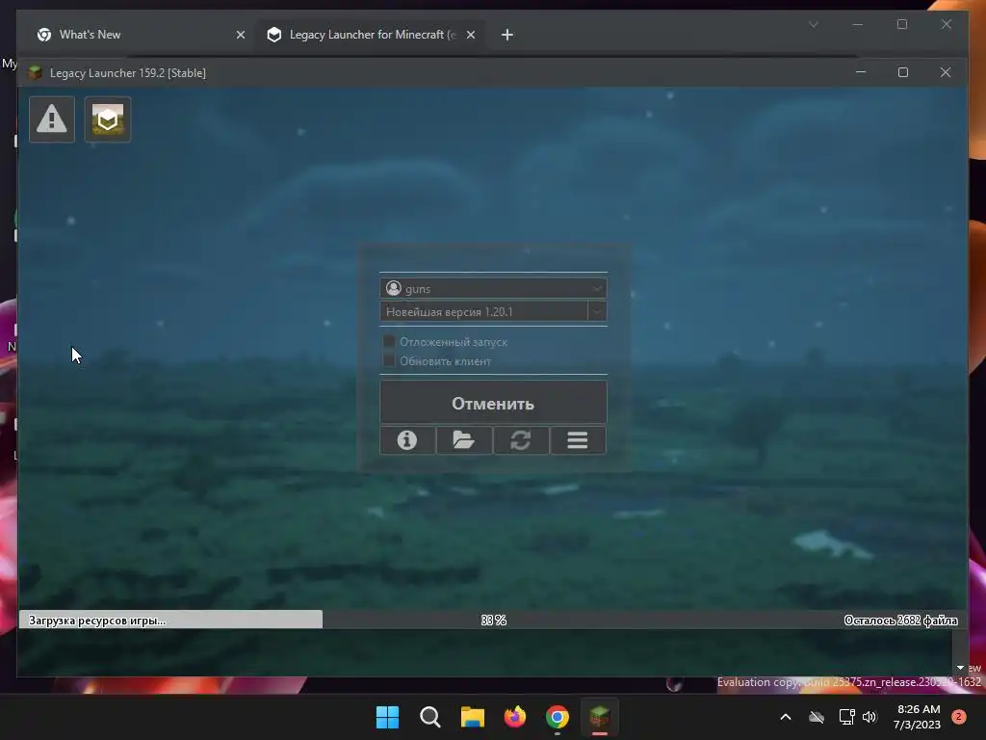Open Windows Start menu

coord(387,717)
